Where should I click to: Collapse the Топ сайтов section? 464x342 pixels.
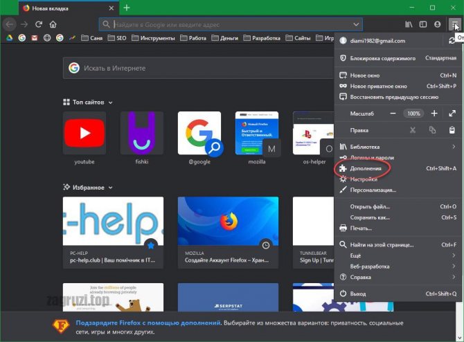(x=110, y=102)
